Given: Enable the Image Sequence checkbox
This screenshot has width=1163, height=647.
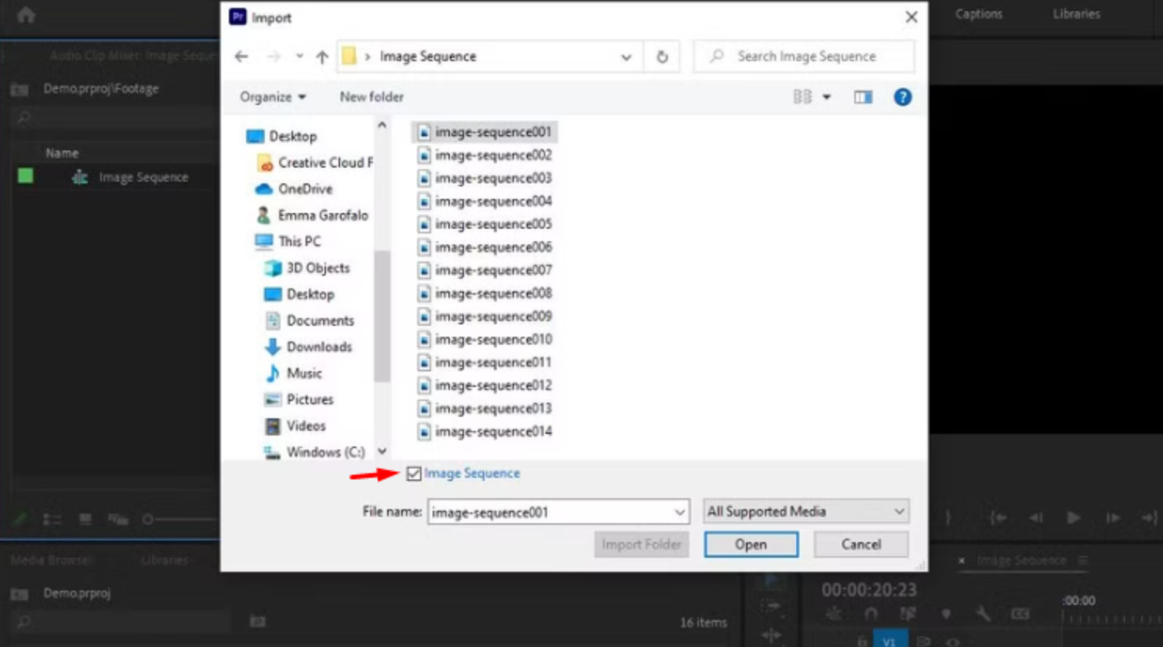Looking at the screenshot, I should (413, 473).
